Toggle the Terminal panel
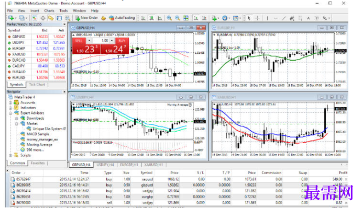 [59, 18]
